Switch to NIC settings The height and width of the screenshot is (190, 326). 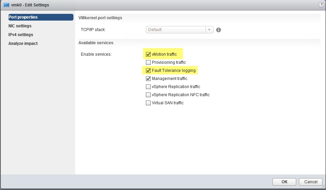pyautogui.click(x=20, y=26)
